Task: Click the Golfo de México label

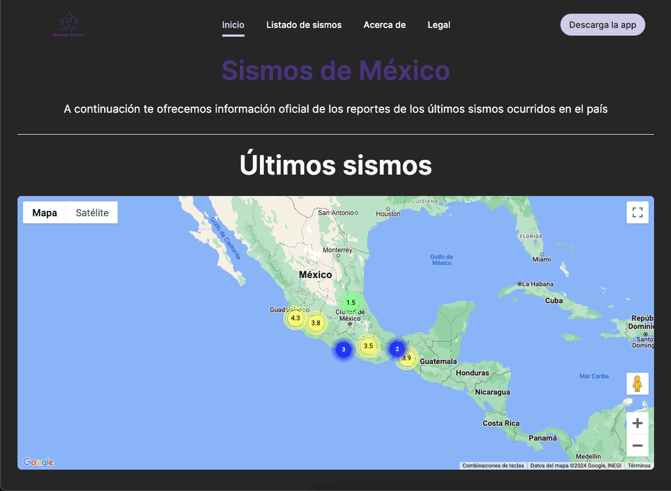Action: pyautogui.click(x=442, y=260)
